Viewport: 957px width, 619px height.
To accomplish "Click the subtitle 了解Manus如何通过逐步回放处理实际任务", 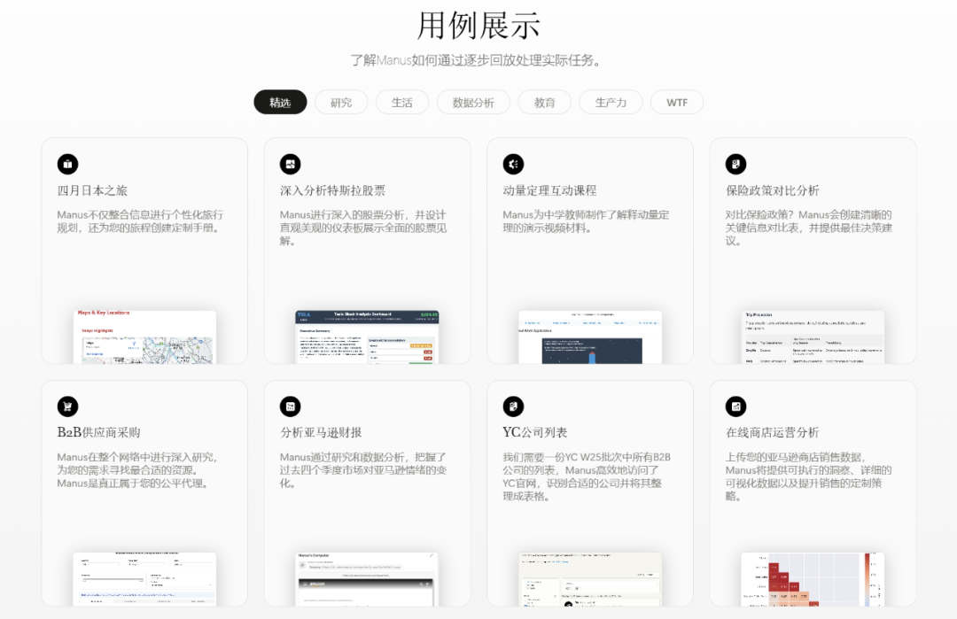I will coord(478,60).
